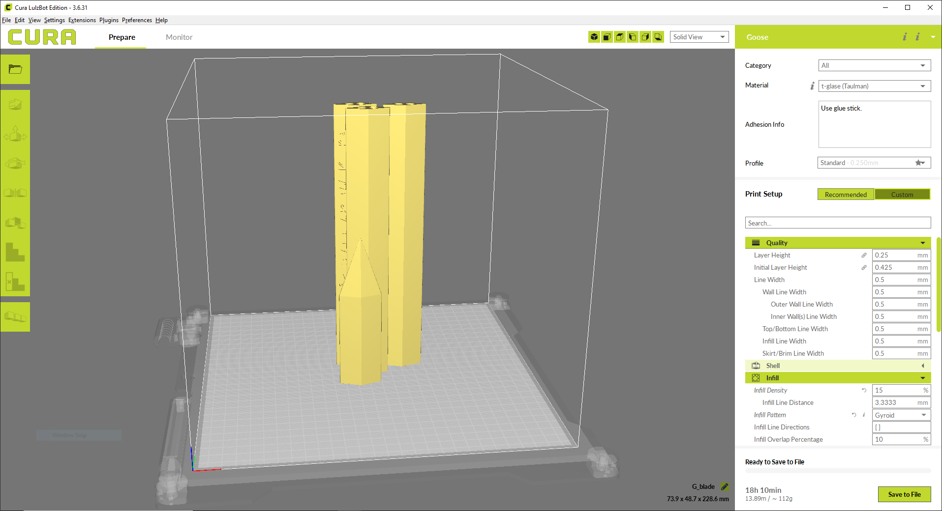The height and width of the screenshot is (511, 942).
Task: Switch to the Monitor tab
Action: [x=179, y=37]
